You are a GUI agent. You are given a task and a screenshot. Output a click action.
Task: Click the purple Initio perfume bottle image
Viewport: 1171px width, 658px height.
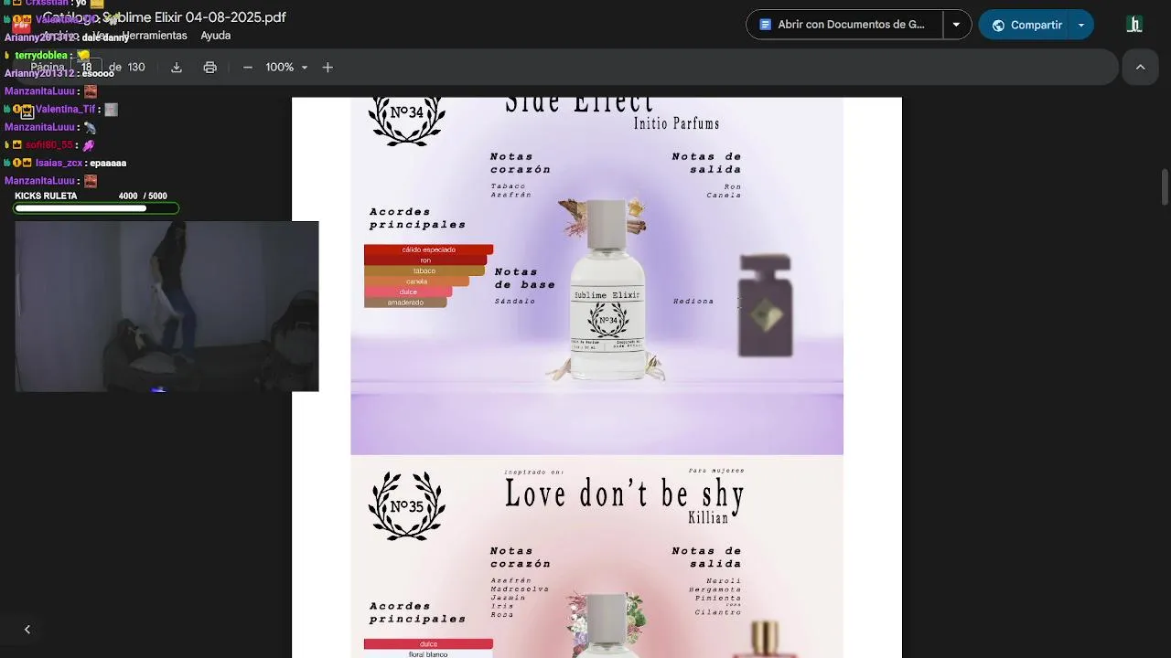(x=765, y=306)
